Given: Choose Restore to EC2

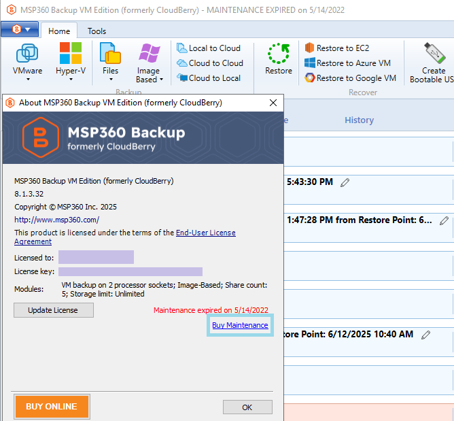Looking at the screenshot, I should [x=337, y=48].
